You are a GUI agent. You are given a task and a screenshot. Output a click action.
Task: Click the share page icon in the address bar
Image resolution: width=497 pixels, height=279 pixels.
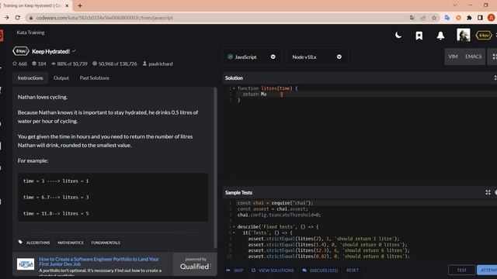[423, 18]
